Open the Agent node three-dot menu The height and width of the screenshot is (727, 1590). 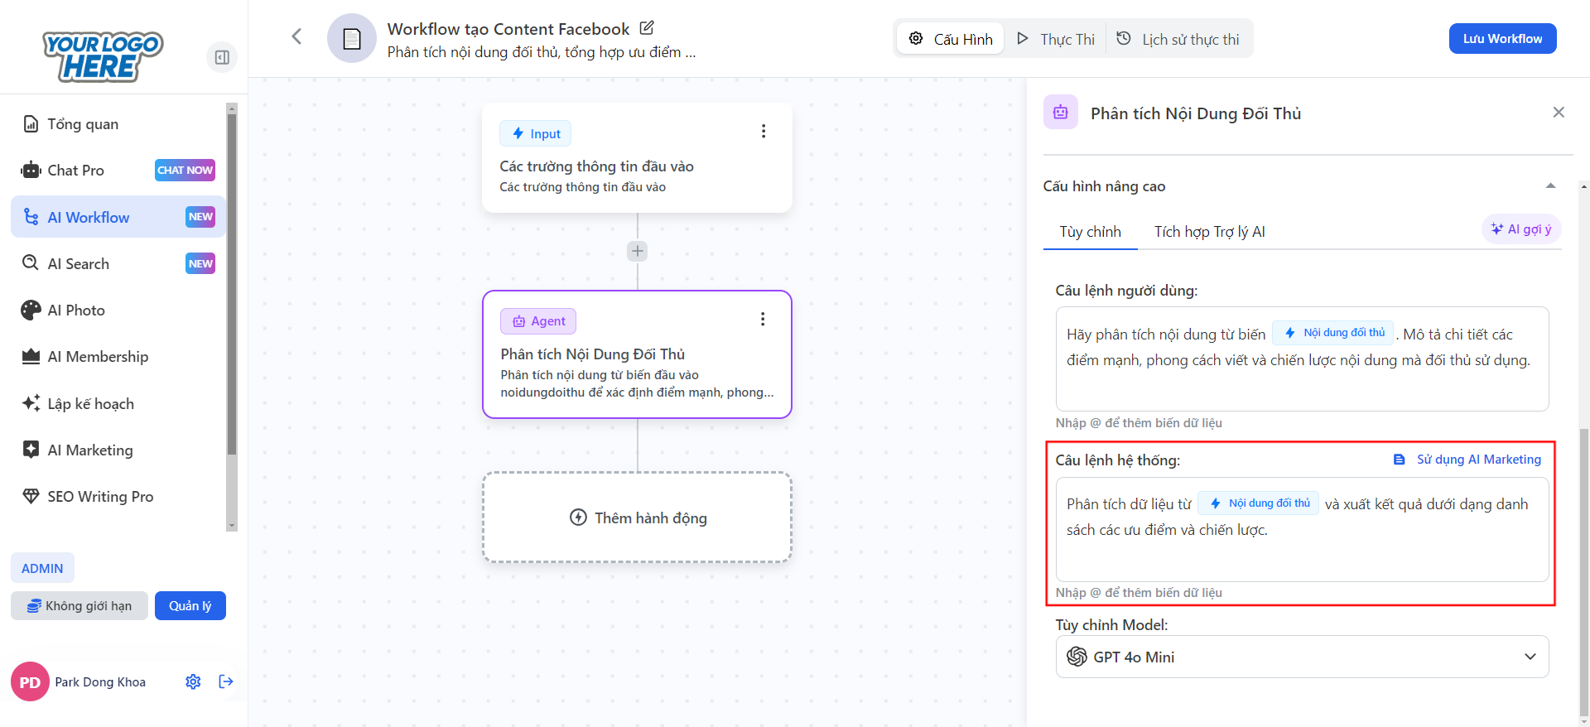[763, 320]
